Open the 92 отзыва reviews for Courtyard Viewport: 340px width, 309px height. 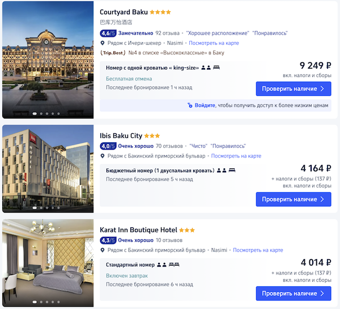[x=167, y=33]
